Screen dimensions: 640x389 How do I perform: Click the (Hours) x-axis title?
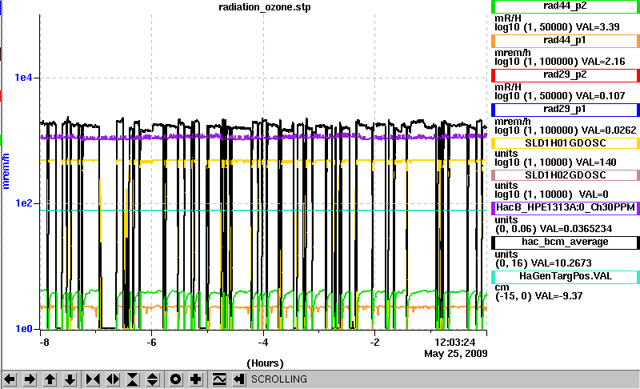click(x=265, y=363)
